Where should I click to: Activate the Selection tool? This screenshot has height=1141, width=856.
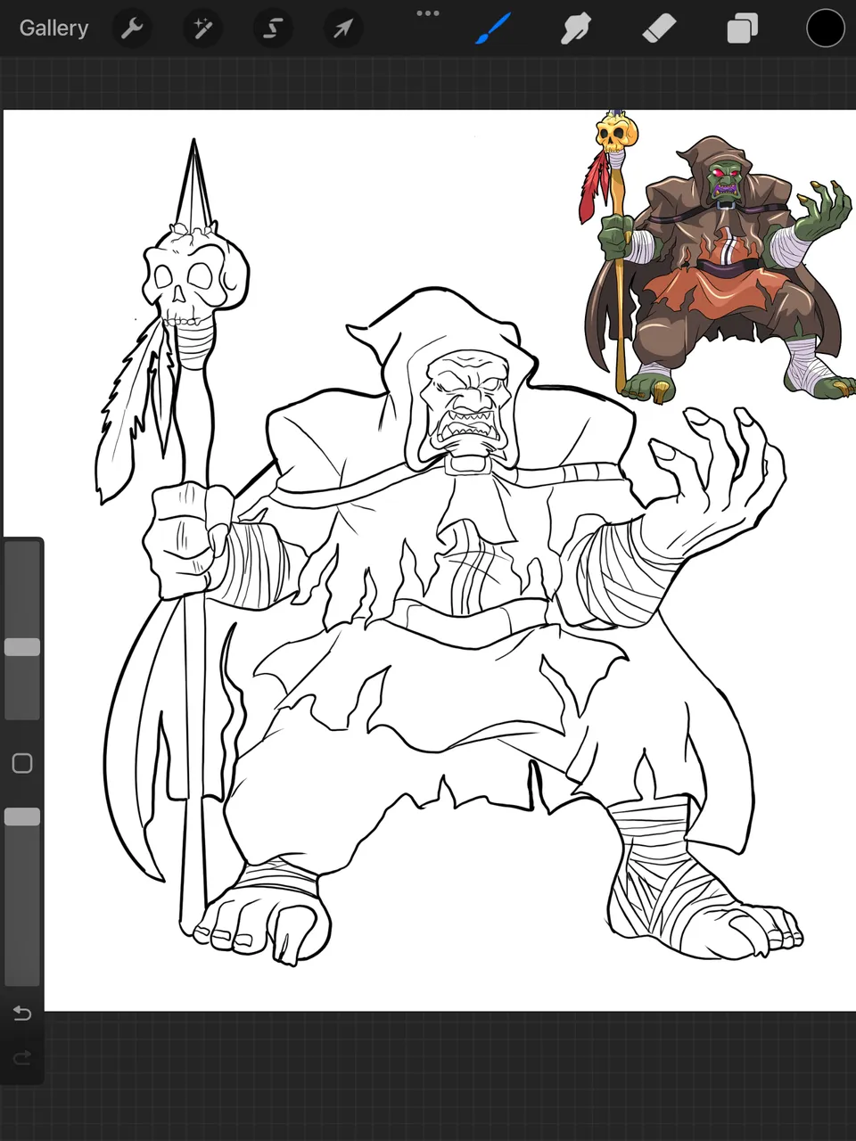coord(272,29)
